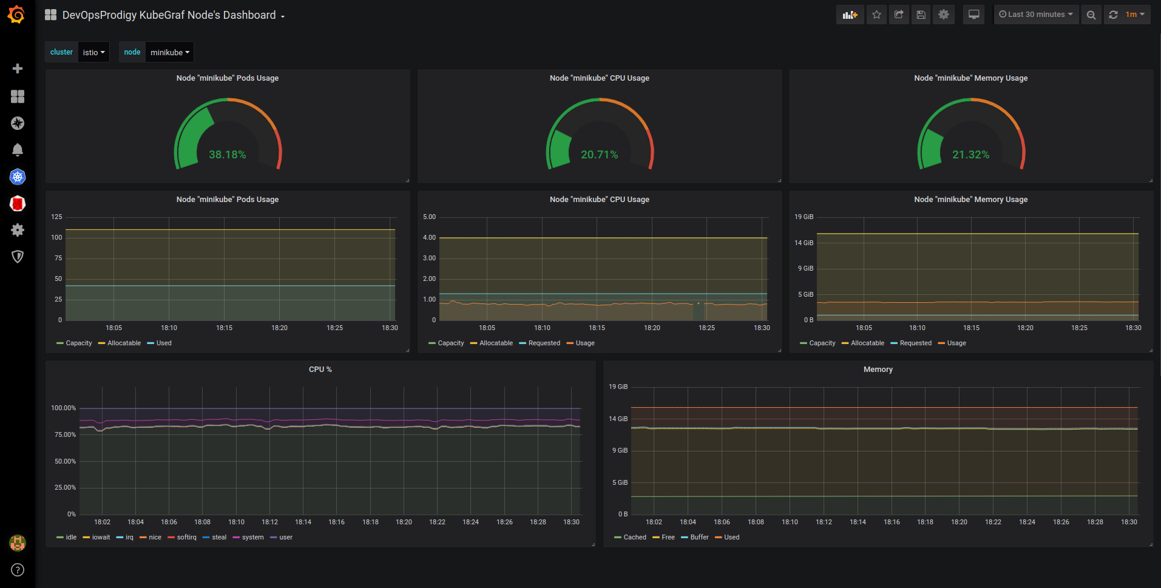Enable TV cycle view mode icon
Viewport: 1161px width, 588px height.
pos(973,14)
